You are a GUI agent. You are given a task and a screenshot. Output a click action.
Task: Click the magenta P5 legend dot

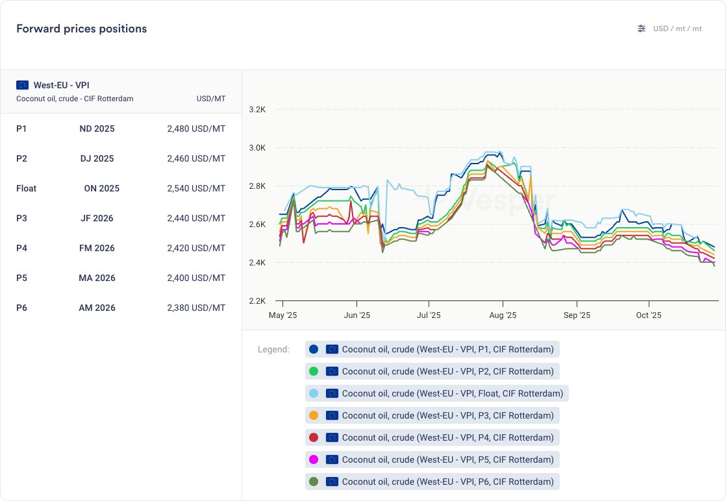(314, 459)
